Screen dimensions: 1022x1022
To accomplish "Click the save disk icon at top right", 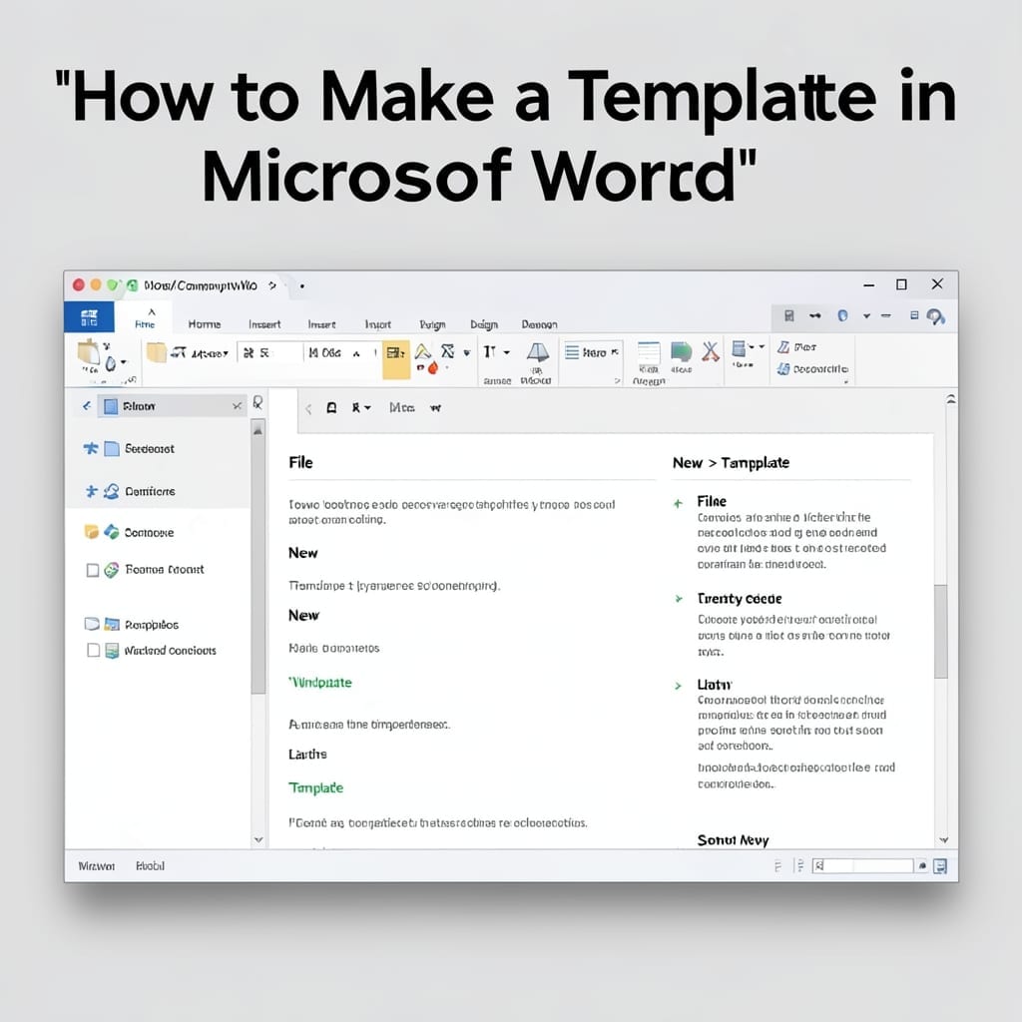I will click(x=788, y=316).
